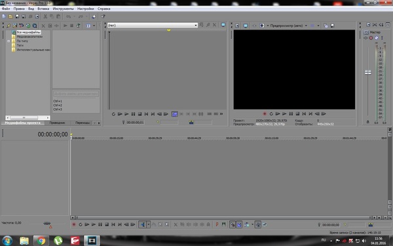Open Master bus FX button

pyautogui.click(x=366, y=38)
